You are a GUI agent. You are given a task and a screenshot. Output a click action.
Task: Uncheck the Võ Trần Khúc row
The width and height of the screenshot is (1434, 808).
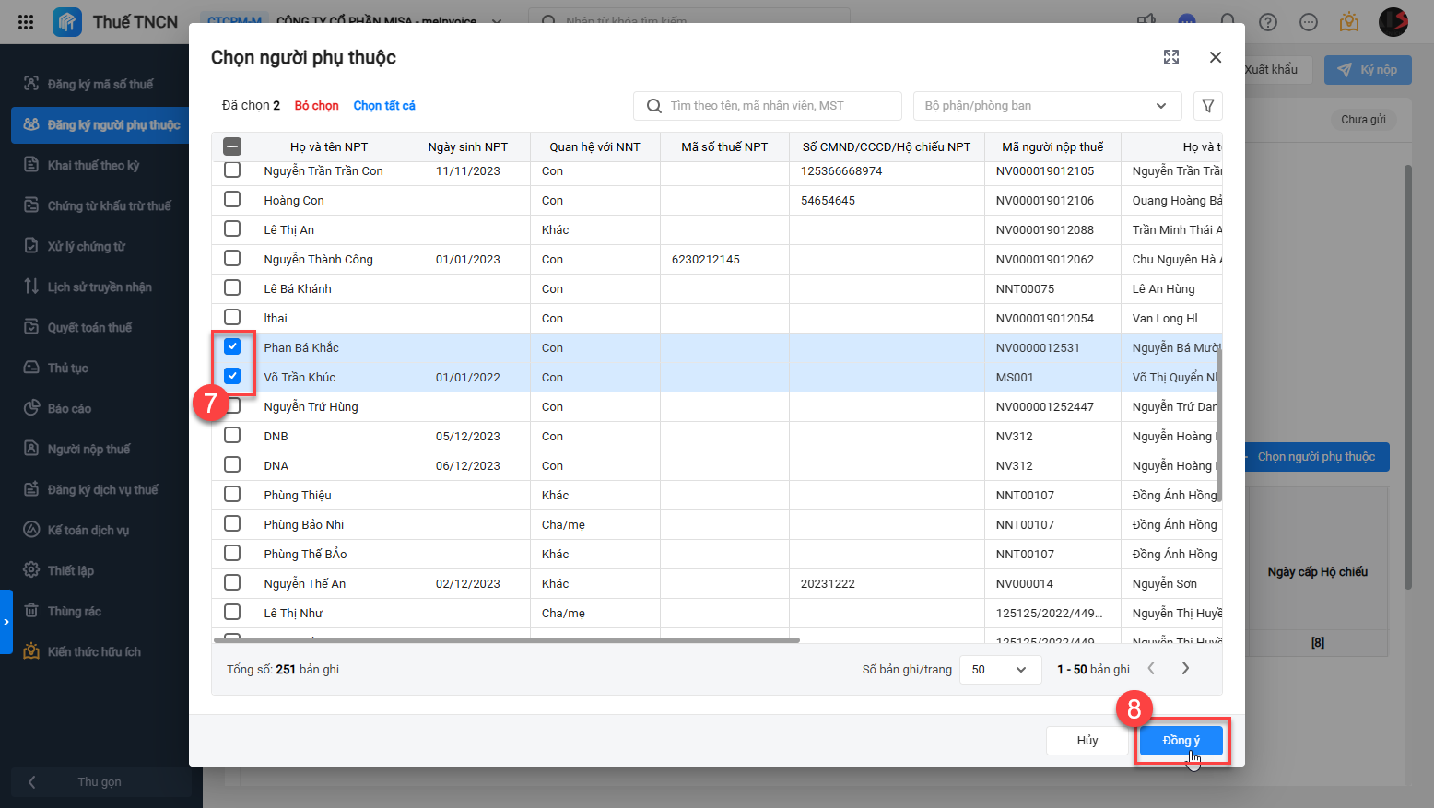pyautogui.click(x=232, y=377)
